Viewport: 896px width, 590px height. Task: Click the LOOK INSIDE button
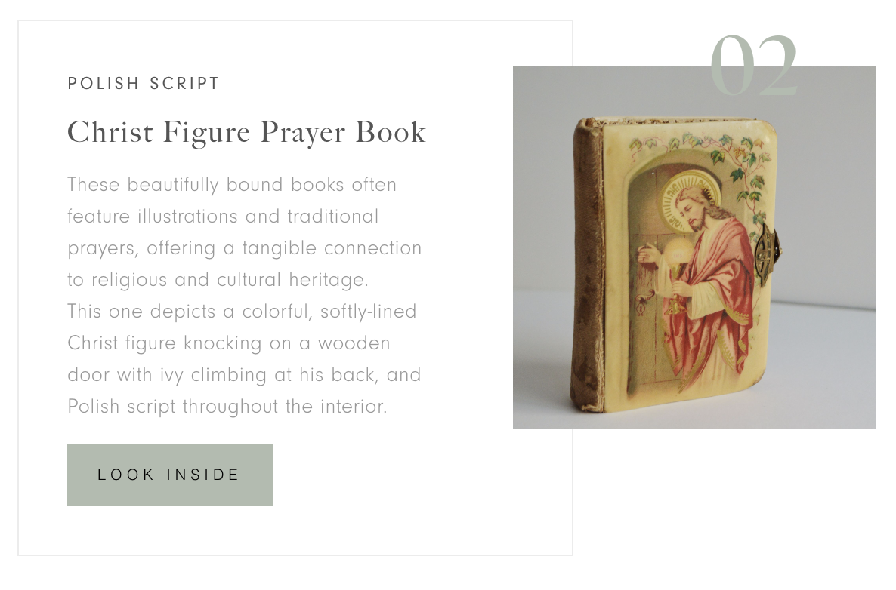pos(170,475)
